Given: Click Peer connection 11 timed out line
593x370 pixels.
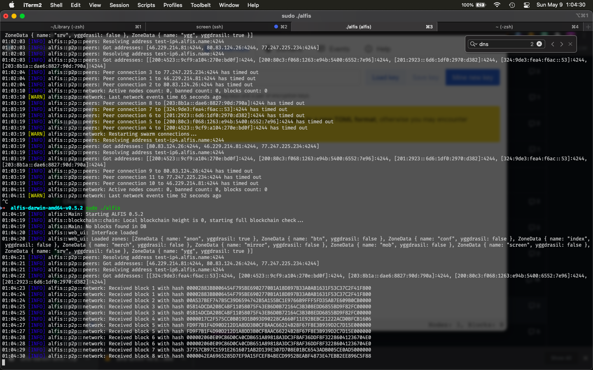Looking at the screenshot, I should [x=132, y=177].
